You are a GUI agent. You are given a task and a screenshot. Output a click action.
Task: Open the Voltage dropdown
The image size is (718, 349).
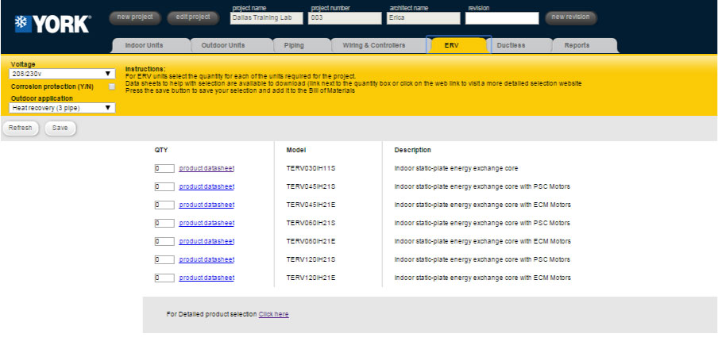[x=63, y=74]
